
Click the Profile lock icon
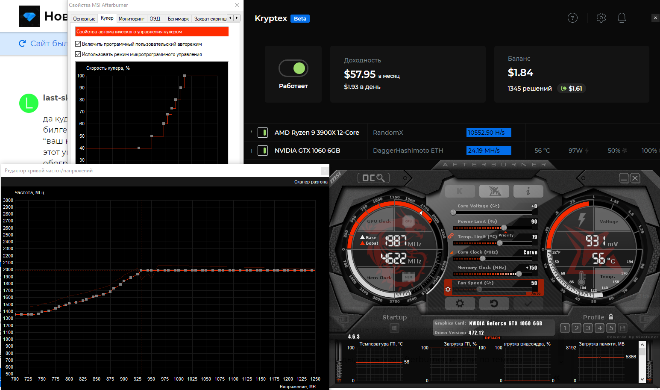[x=611, y=317]
